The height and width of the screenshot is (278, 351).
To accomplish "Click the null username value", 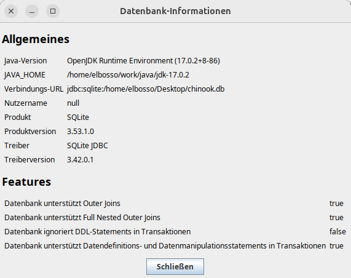I will point(73,103).
